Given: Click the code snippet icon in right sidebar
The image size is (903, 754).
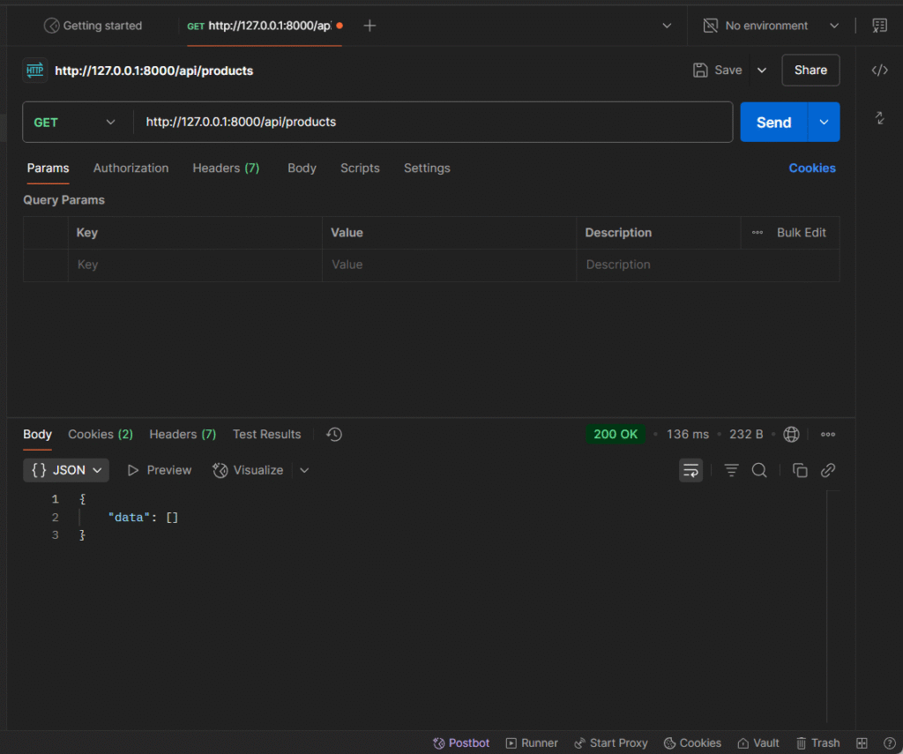Looking at the screenshot, I should tap(879, 71).
